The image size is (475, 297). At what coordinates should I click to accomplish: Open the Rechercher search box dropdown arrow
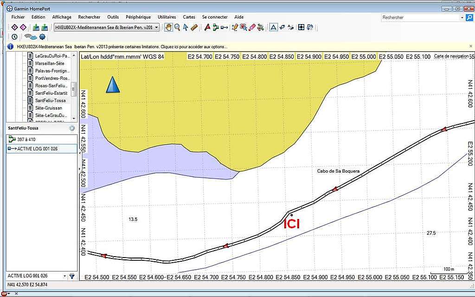(462, 17)
